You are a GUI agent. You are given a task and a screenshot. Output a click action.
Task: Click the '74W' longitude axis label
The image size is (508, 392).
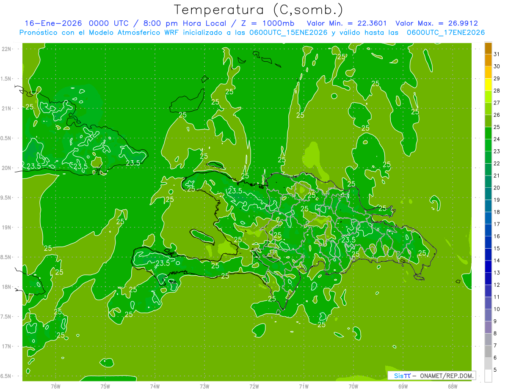(155, 387)
